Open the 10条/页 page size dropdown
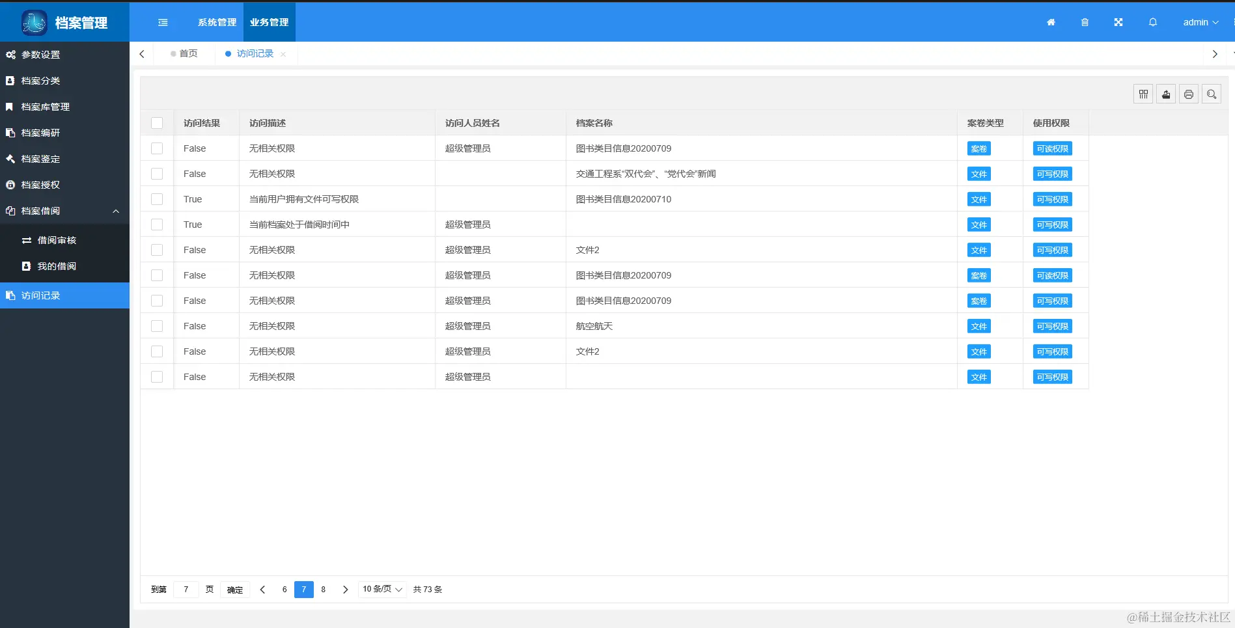This screenshot has height=628, width=1235. coord(382,589)
